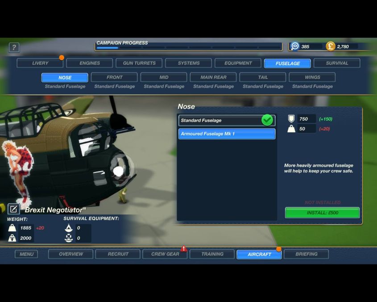Viewport: 377px width, 302px height.
Task: Select the Mid fuselage section
Action: 164,77
